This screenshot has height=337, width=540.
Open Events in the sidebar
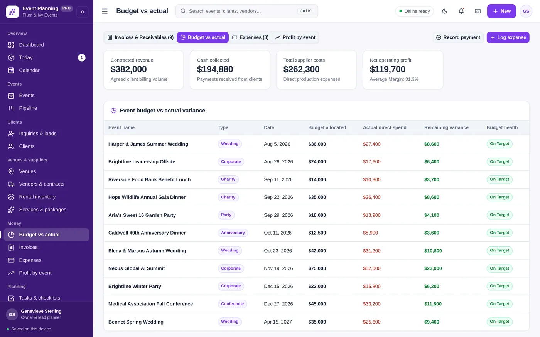tap(46, 95)
